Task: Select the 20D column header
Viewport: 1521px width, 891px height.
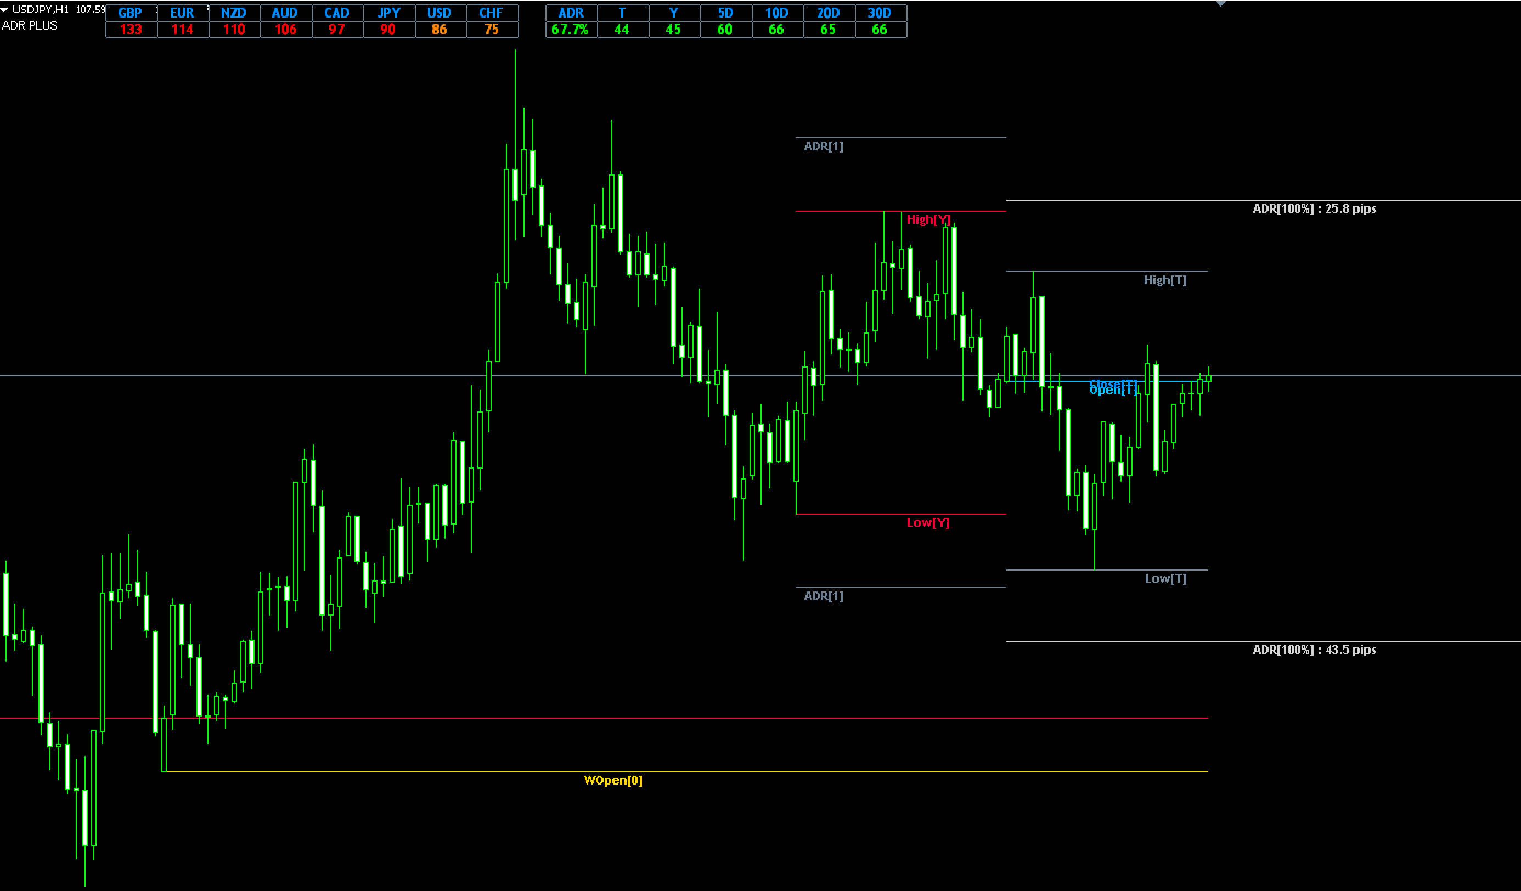Action: 829,13
